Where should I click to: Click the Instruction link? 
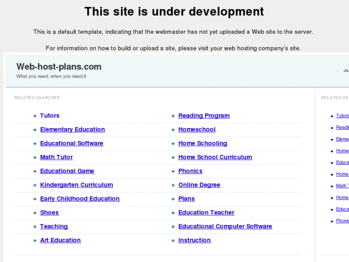tap(194, 240)
